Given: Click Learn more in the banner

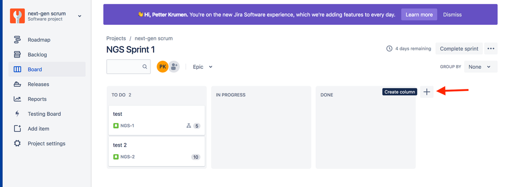Looking at the screenshot, I should click(419, 15).
